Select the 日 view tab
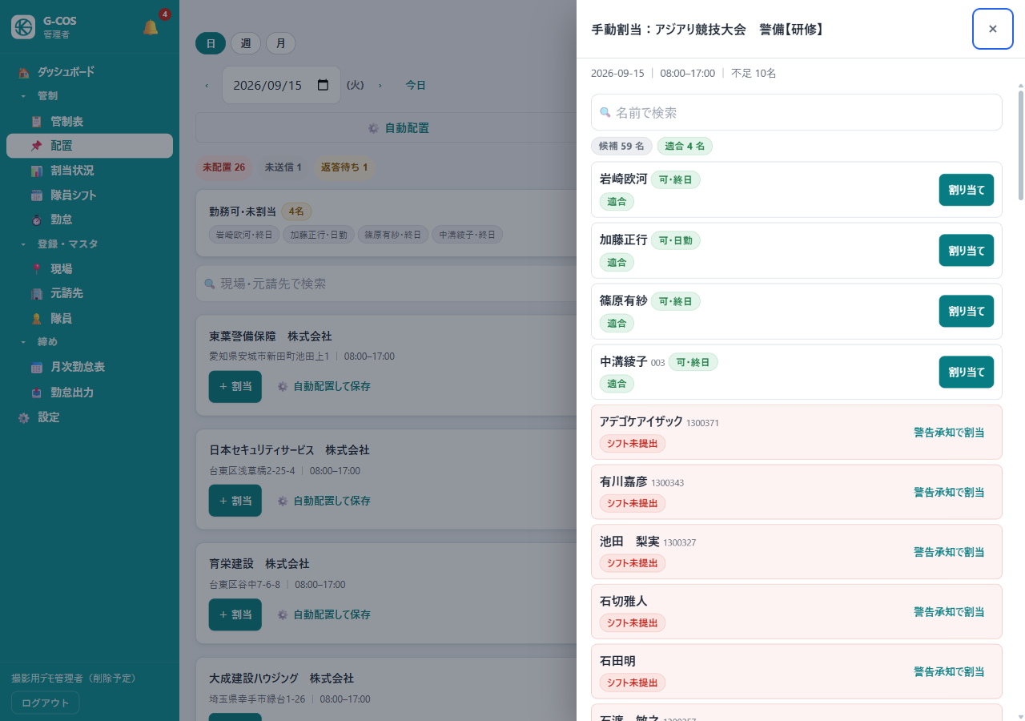 pyautogui.click(x=211, y=43)
